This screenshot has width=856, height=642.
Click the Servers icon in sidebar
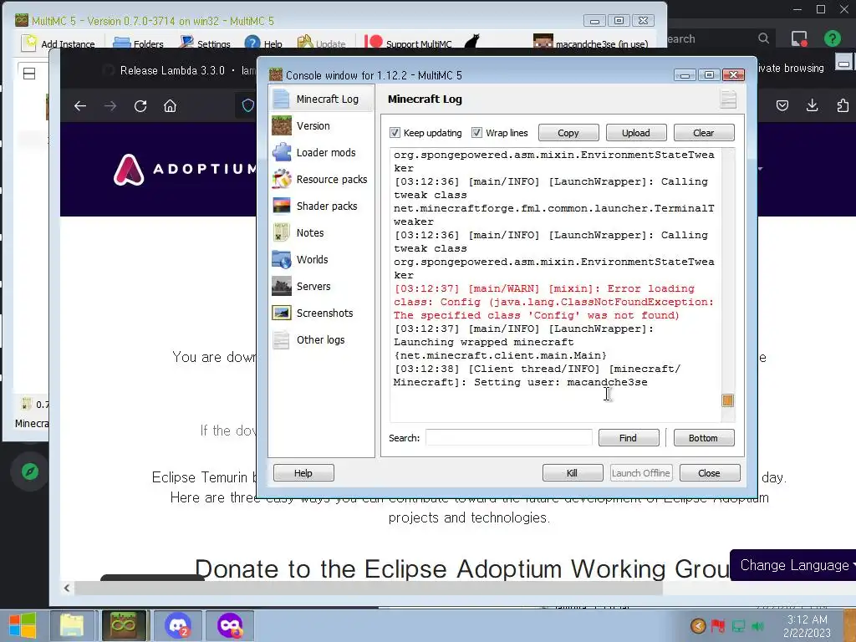tap(282, 286)
